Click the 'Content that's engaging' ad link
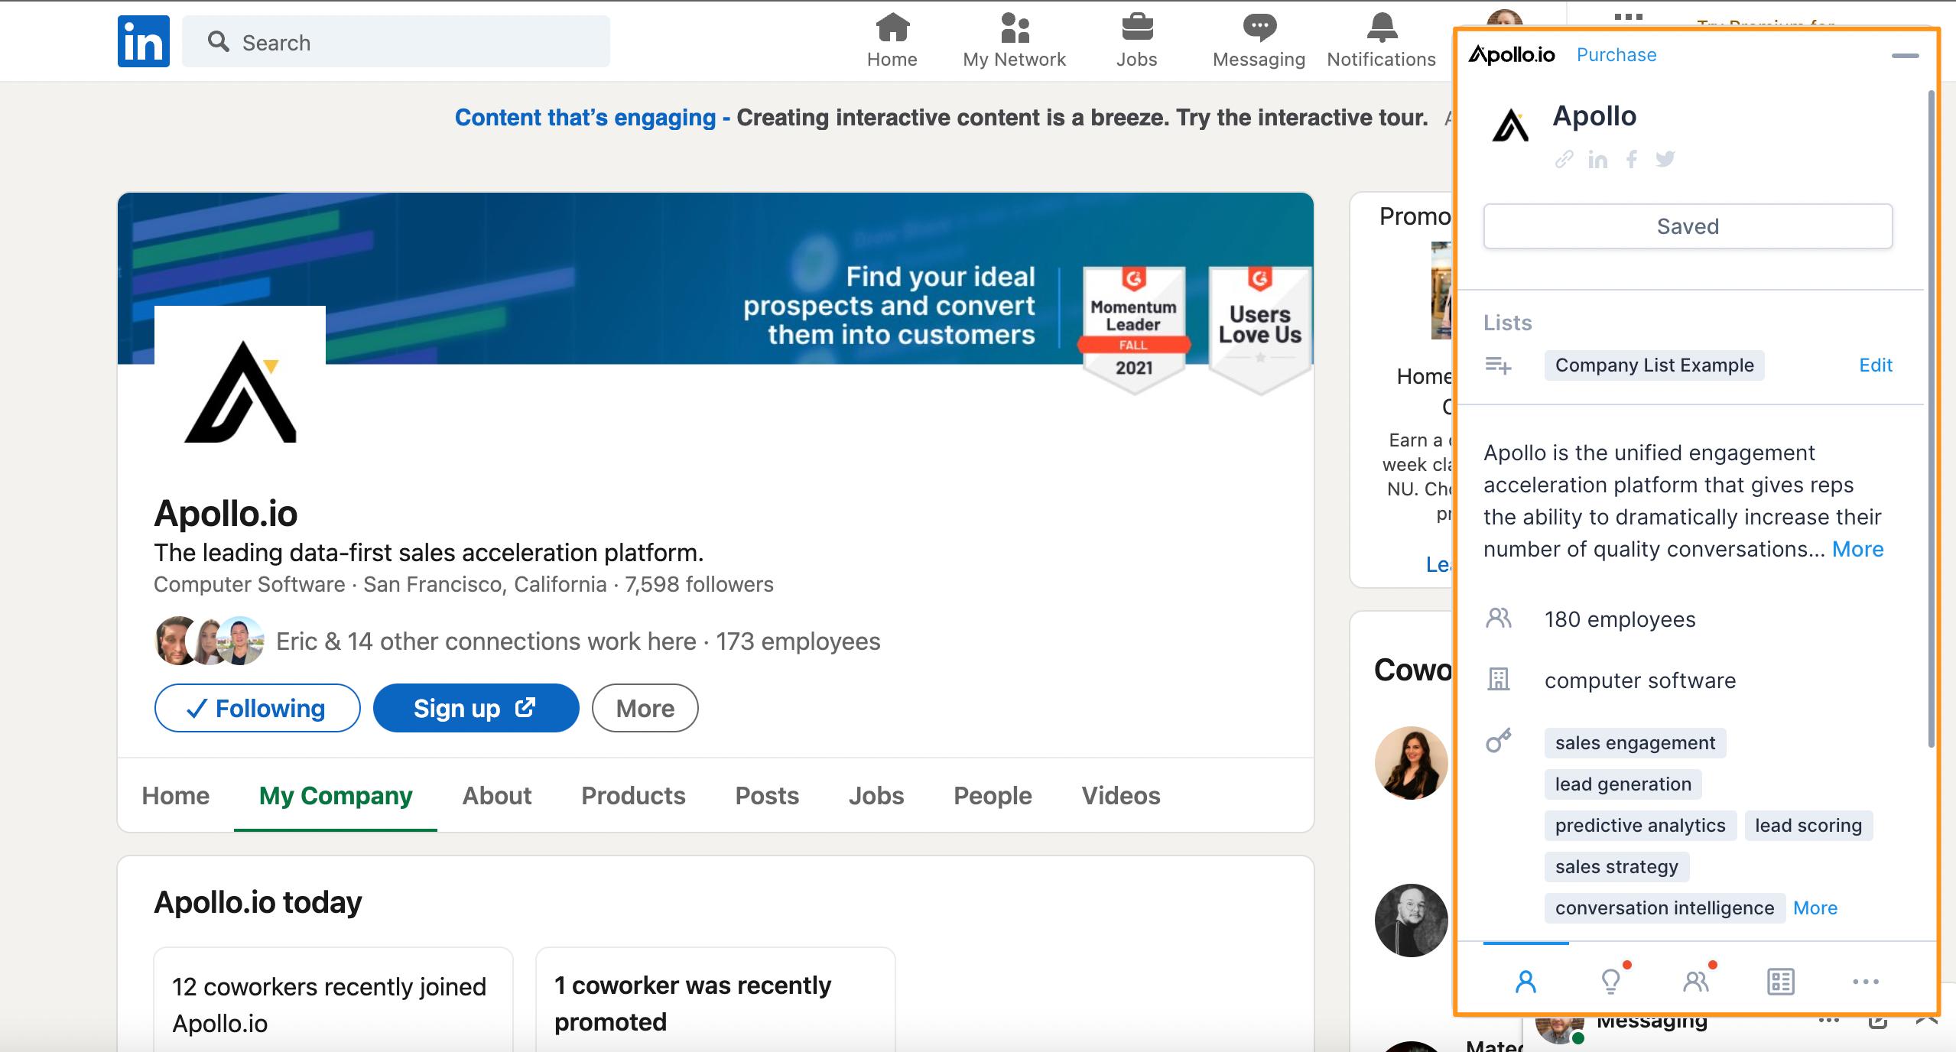 [x=586, y=118]
